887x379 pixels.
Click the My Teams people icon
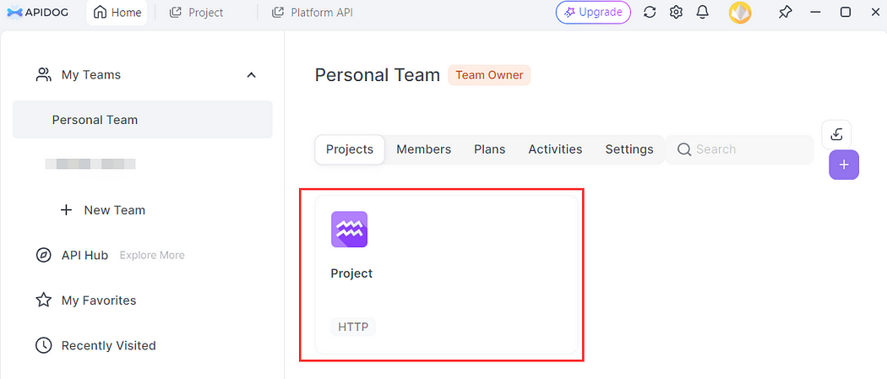click(x=44, y=74)
